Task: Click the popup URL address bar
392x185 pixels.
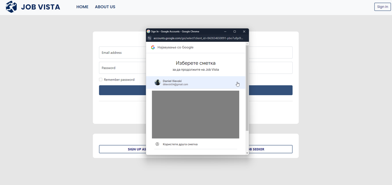Action: click(199, 38)
